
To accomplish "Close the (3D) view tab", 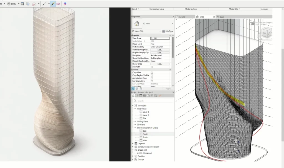I will point(214,17).
